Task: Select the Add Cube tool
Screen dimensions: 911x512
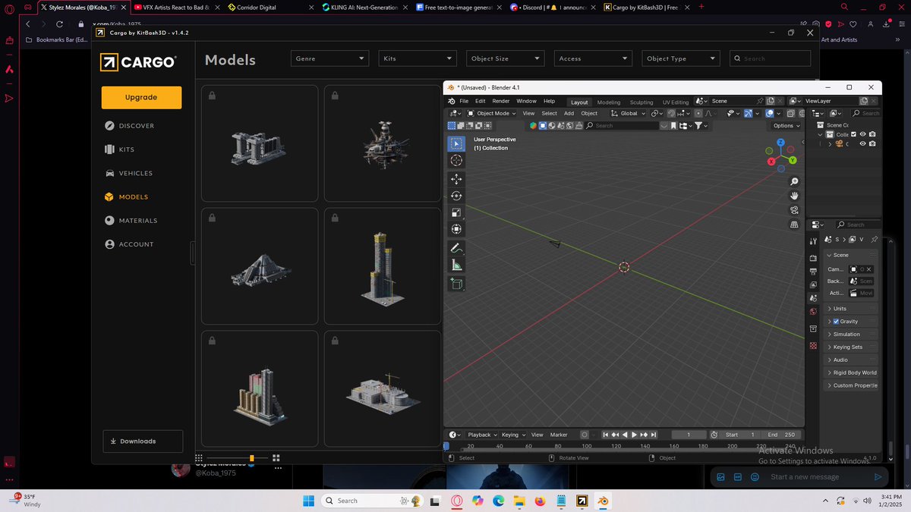Action: click(456, 284)
